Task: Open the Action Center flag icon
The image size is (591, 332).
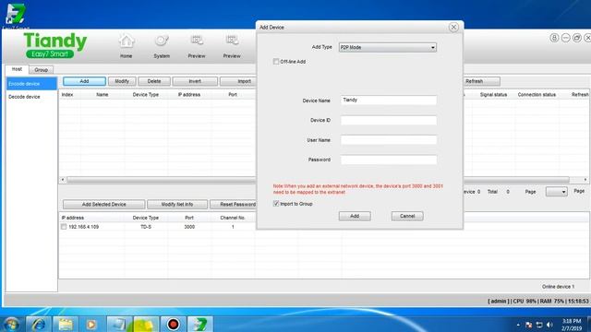Action: click(529, 325)
